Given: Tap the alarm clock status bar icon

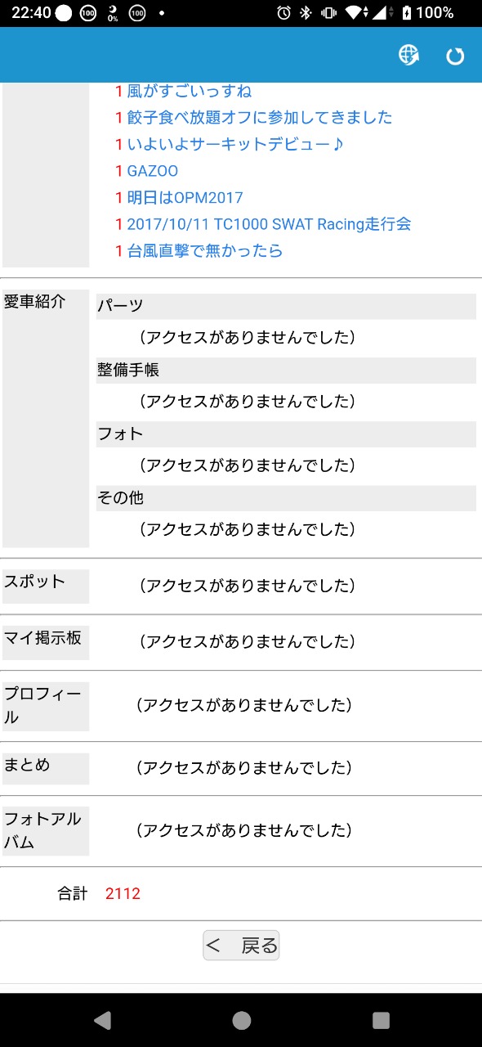Looking at the screenshot, I should click(283, 12).
